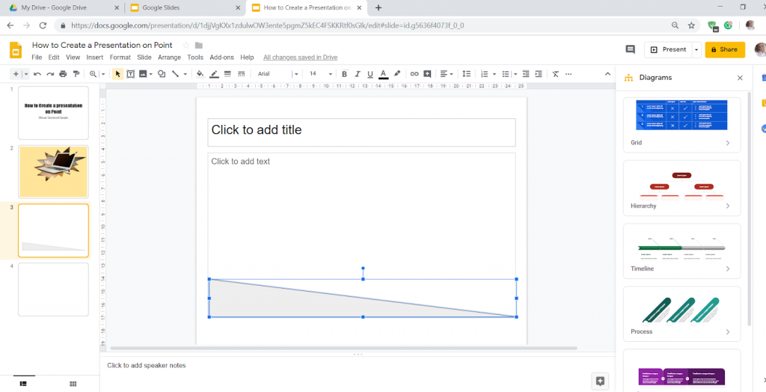Click the Print icon
Viewport: 766px width, 392px height.
coord(63,74)
